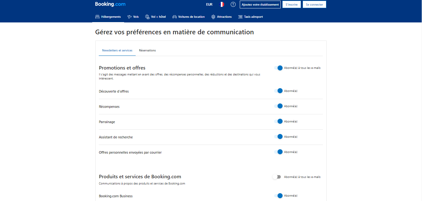The width and height of the screenshot is (422, 201).
Task: Select the Newsletters et services tab
Action: [117, 50]
